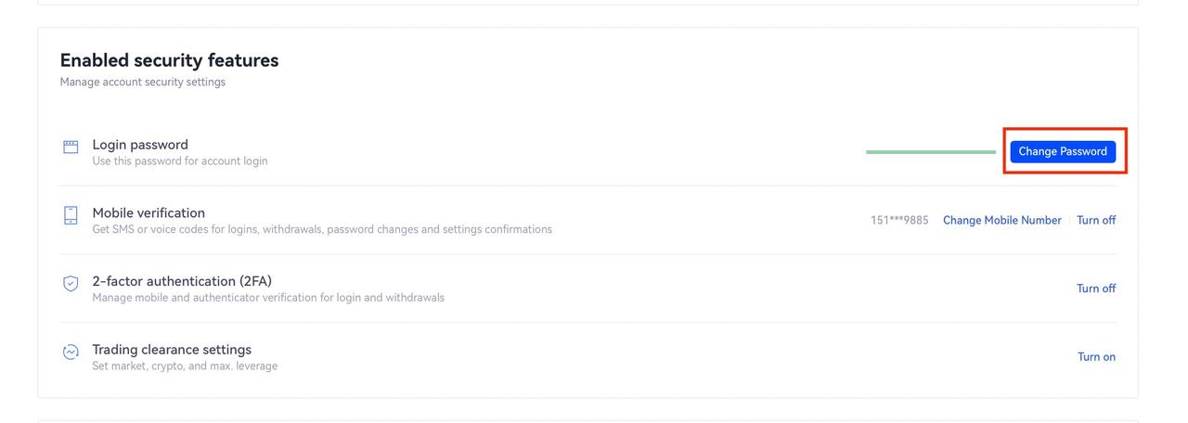
Task: Click the Manage account security settings subtitle
Action: 143,82
